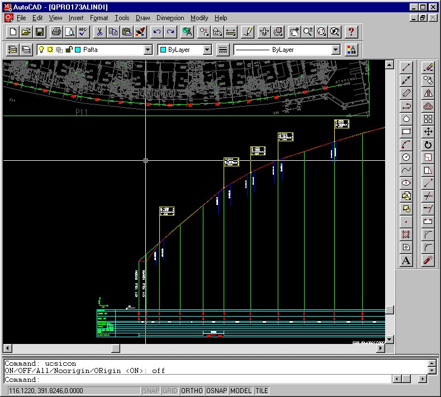441x397 pixels.
Task: Click the Erase modify tool
Action: pos(428,67)
